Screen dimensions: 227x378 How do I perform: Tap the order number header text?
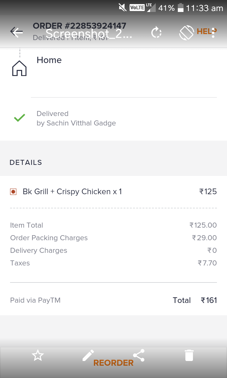point(79,26)
